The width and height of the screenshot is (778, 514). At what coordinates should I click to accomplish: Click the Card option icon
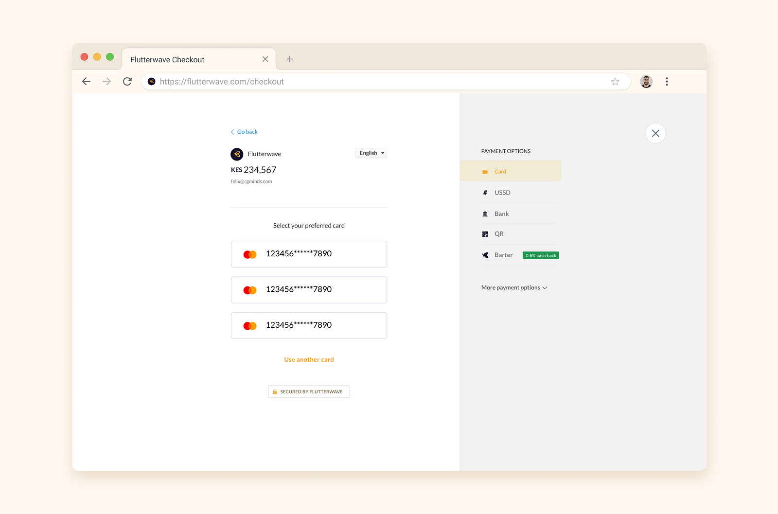(x=485, y=172)
